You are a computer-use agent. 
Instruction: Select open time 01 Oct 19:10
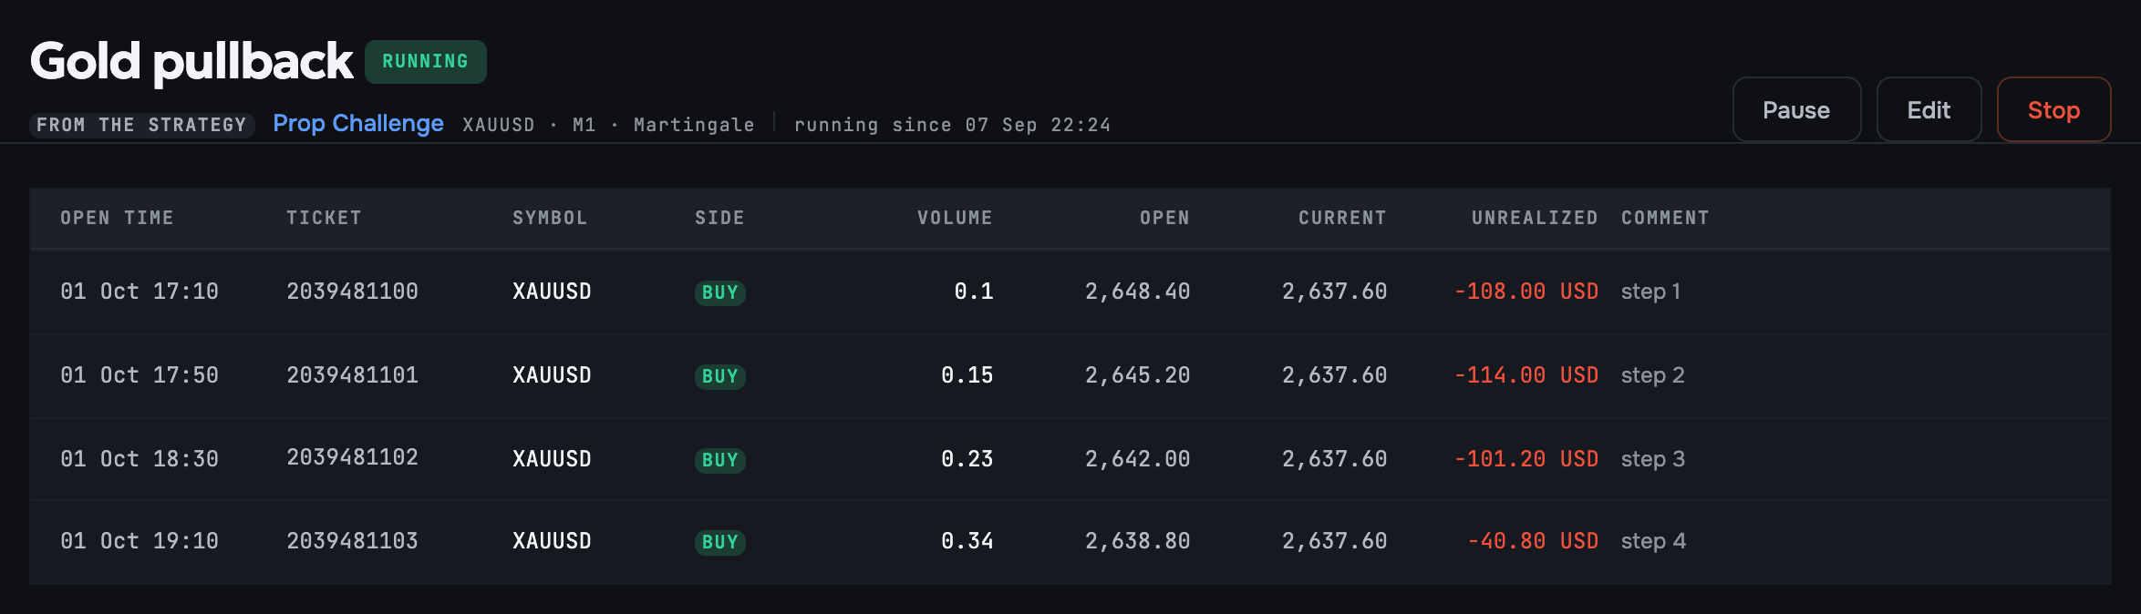click(140, 541)
